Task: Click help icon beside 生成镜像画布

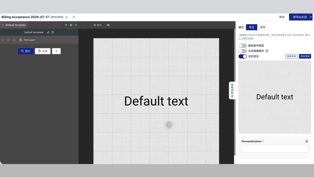Action: tap(267, 51)
